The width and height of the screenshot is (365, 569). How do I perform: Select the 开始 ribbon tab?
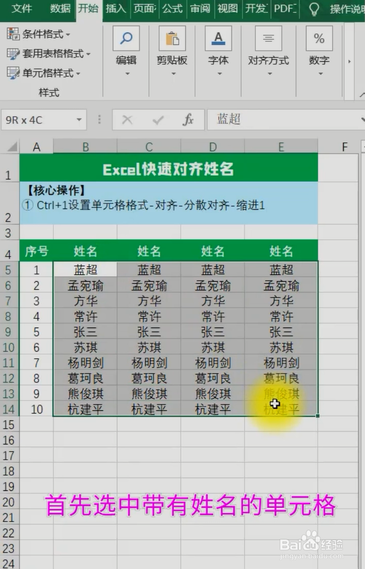88,8
